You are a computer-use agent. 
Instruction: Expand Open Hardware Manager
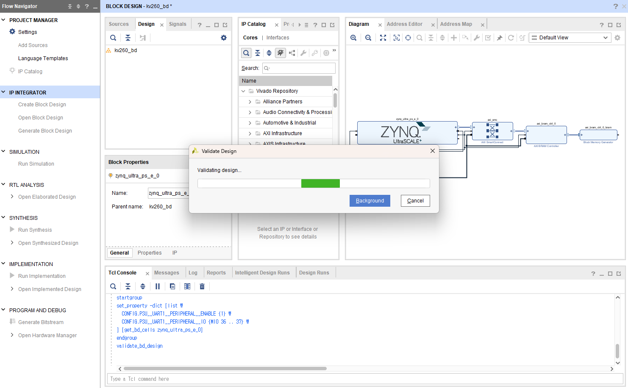pos(12,335)
